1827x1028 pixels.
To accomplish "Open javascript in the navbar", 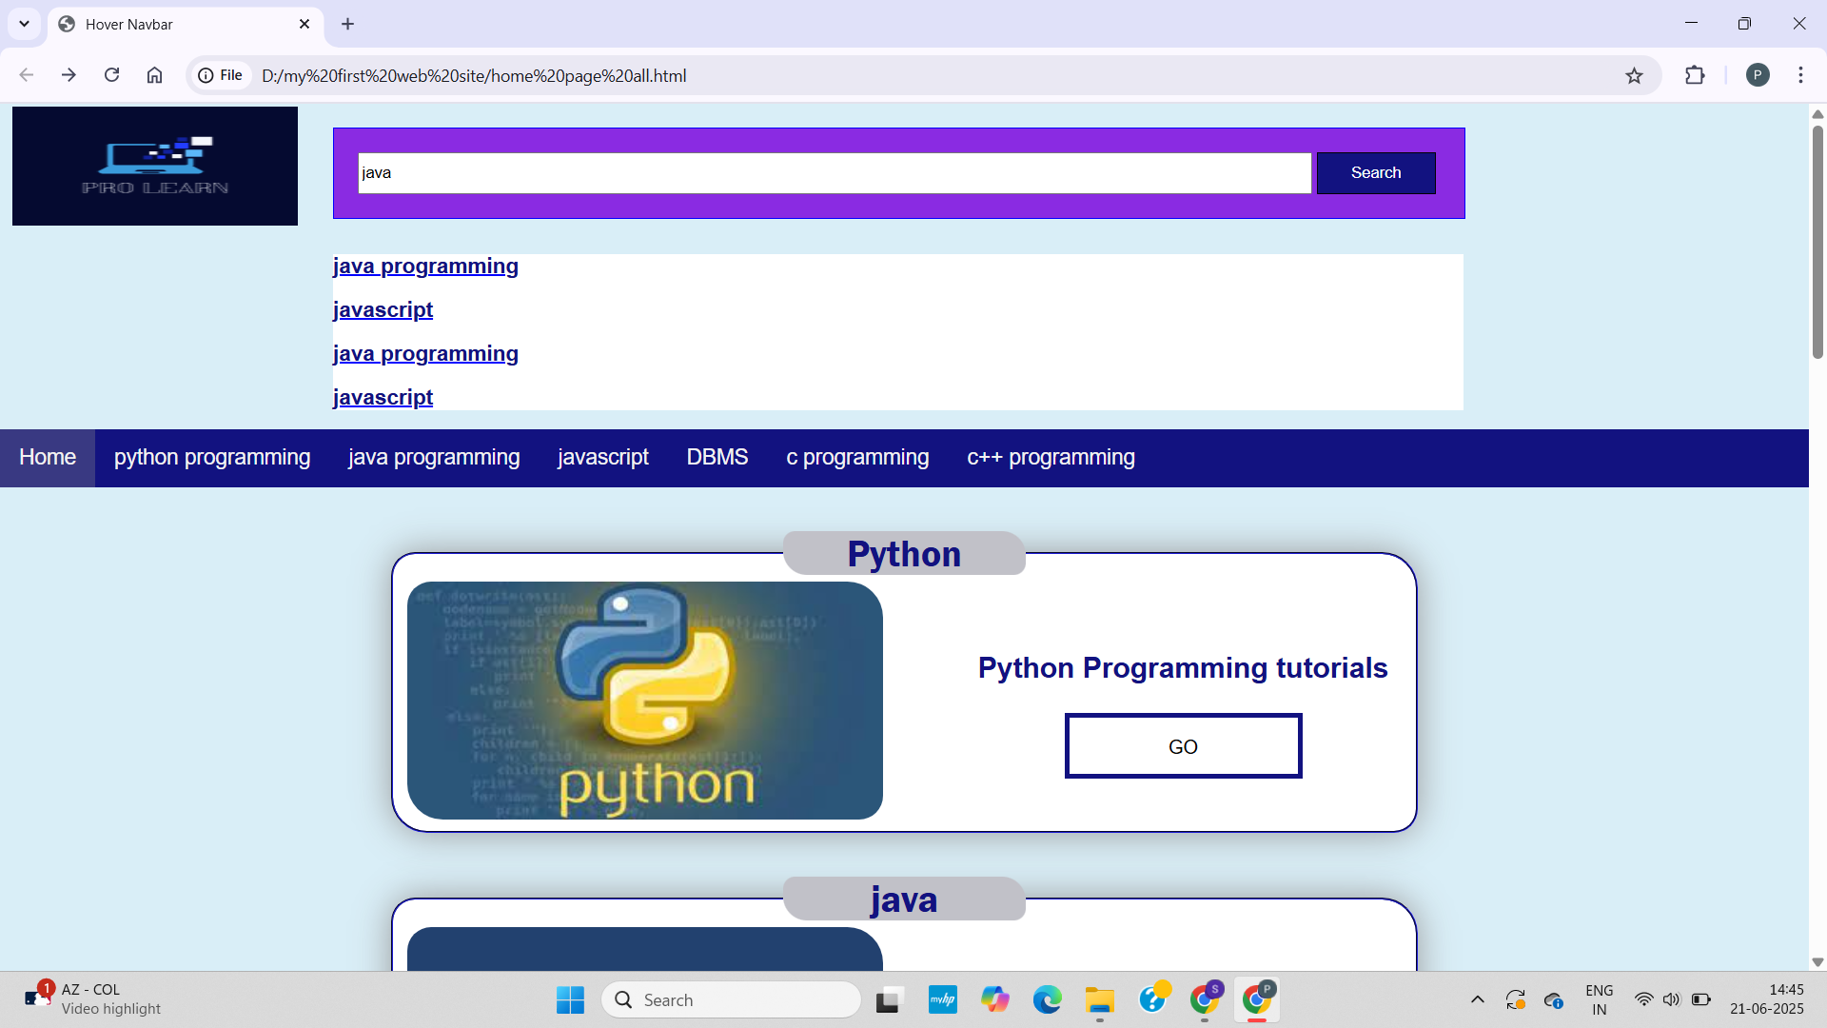I will tap(603, 458).
